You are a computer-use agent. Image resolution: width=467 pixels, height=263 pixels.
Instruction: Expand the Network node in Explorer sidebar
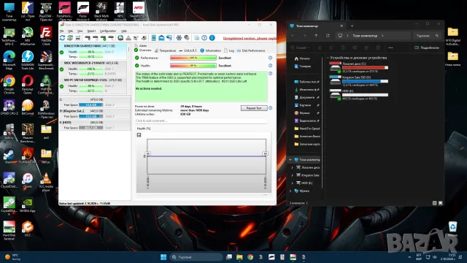pos(290,191)
